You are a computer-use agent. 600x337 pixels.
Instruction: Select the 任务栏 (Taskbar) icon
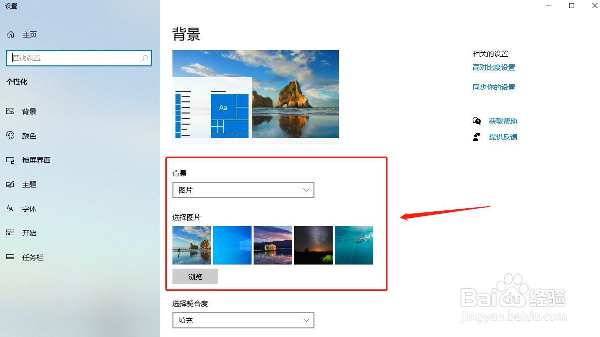(10, 257)
